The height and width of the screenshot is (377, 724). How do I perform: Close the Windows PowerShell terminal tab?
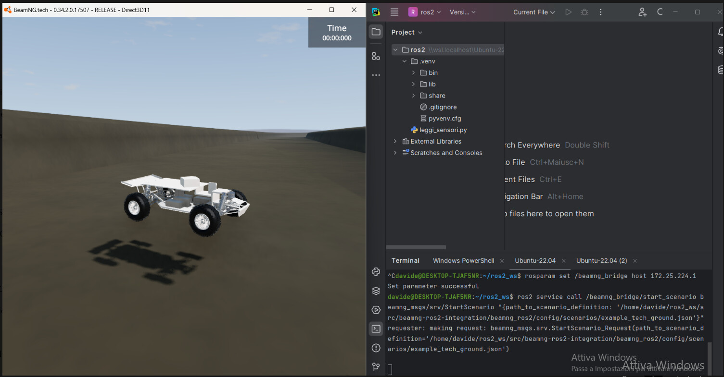[x=502, y=261]
